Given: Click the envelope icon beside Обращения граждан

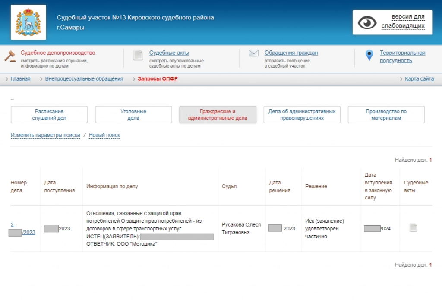Looking at the screenshot, I should [254, 53].
